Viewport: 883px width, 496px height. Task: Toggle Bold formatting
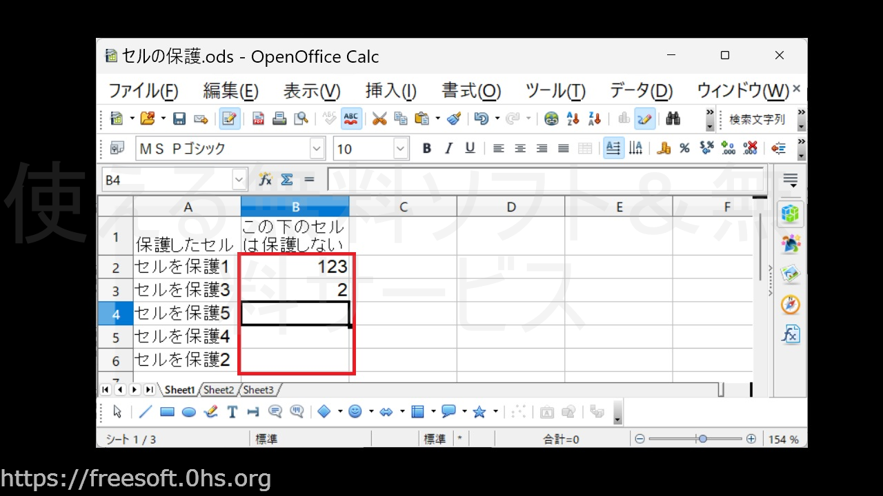point(426,149)
